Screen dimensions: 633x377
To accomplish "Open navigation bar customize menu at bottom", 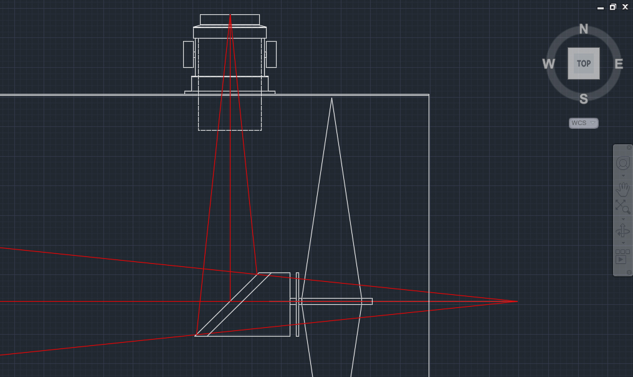I will point(629,272).
